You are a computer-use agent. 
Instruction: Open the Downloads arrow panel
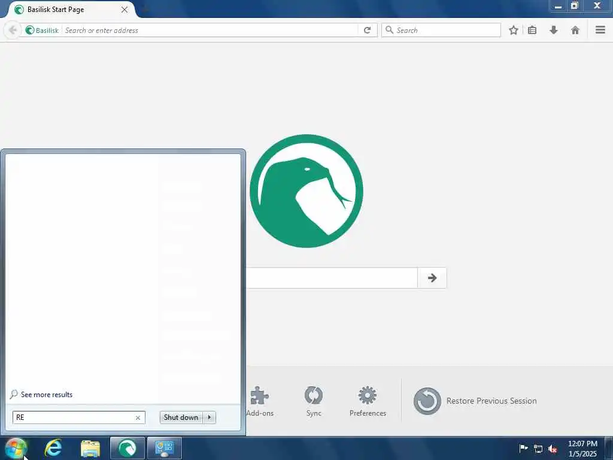554,30
